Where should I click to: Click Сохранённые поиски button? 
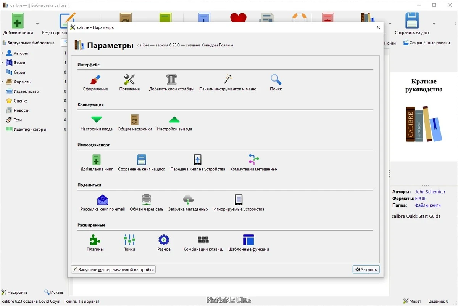tap(426, 43)
